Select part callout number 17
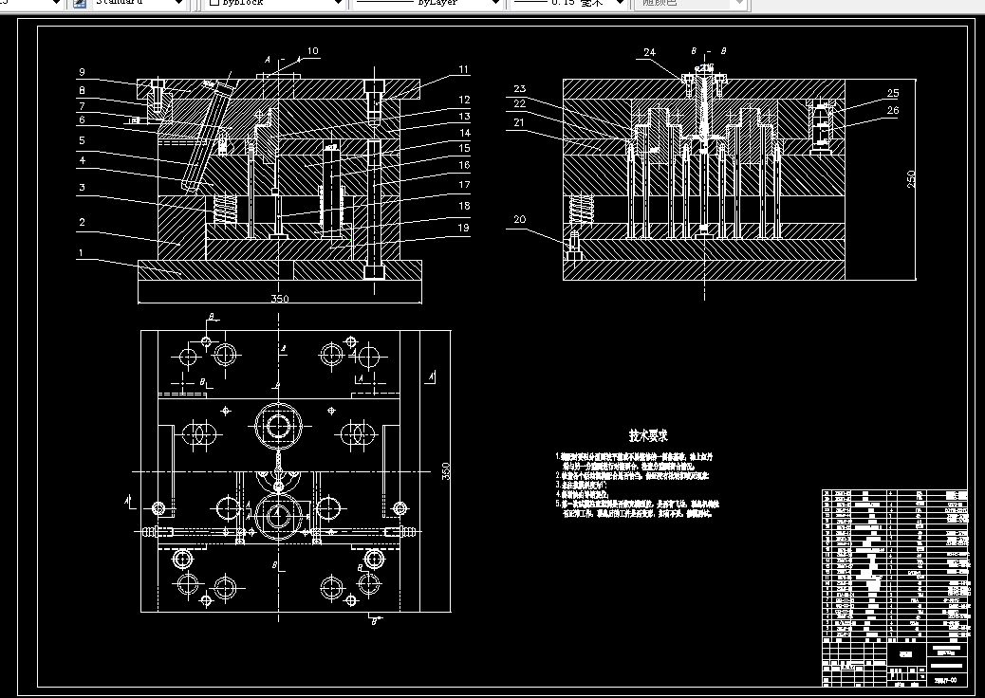Image resolution: width=985 pixels, height=698 pixels. pos(464,185)
